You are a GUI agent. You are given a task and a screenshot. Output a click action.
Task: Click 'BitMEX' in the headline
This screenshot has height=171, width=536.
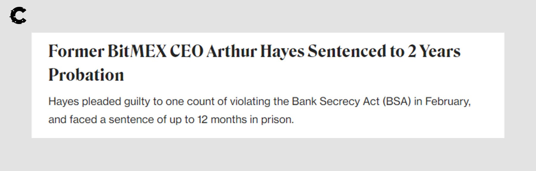coord(137,51)
